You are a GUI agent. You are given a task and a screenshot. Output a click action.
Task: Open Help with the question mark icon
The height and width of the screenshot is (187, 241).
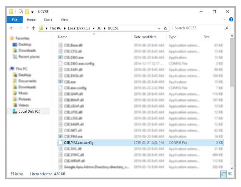tap(231, 20)
